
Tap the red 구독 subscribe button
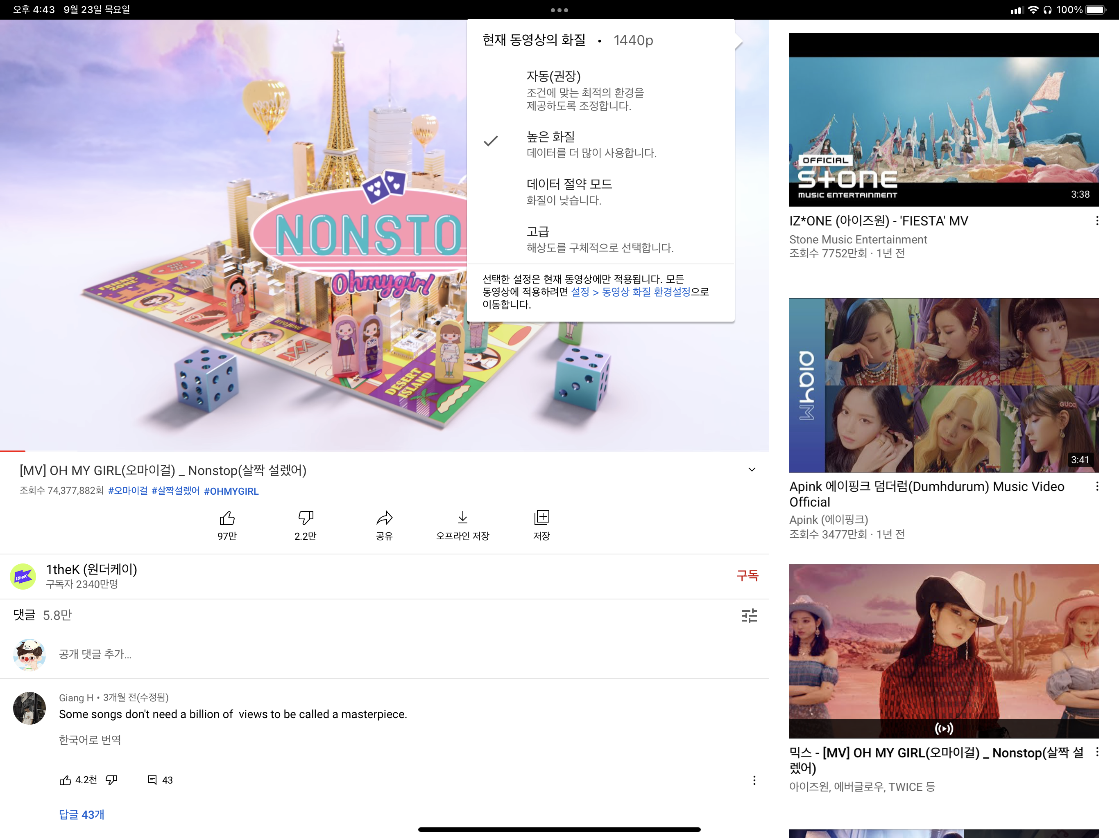pos(747,575)
